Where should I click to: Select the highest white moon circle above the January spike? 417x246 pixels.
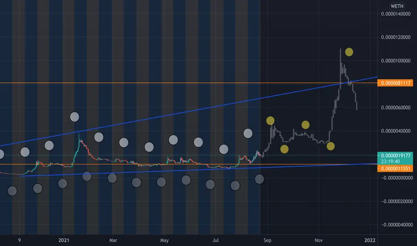click(74, 117)
